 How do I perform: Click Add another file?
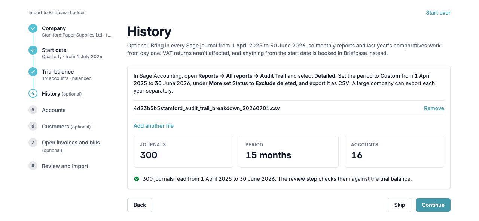tap(153, 126)
